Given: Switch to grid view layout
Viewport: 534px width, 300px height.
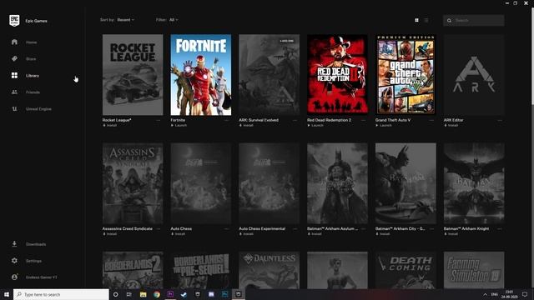Looking at the screenshot, I should 416,20.
